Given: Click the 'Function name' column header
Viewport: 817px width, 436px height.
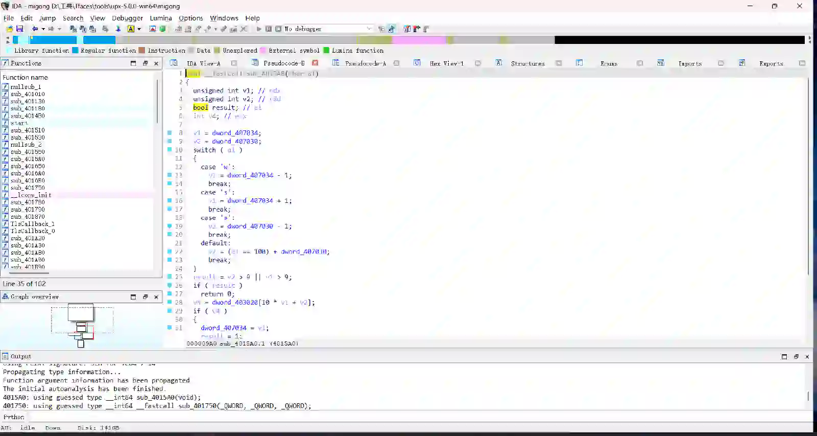Looking at the screenshot, I should 26,77.
